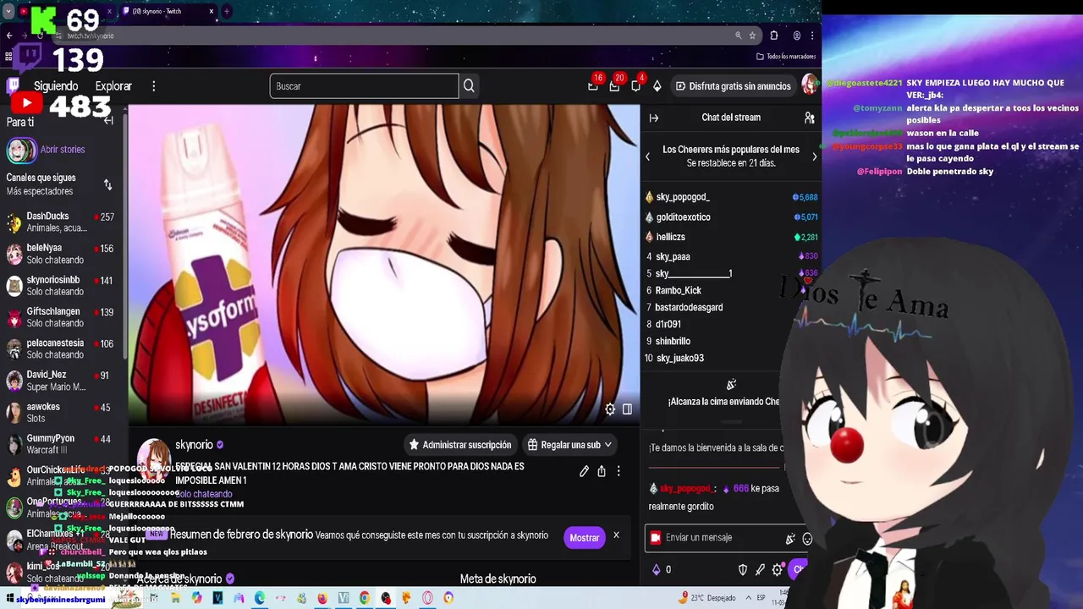Image resolution: width=1083 pixels, height=609 pixels.
Task: Click the sword mod tools icon
Action: (760, 570)
